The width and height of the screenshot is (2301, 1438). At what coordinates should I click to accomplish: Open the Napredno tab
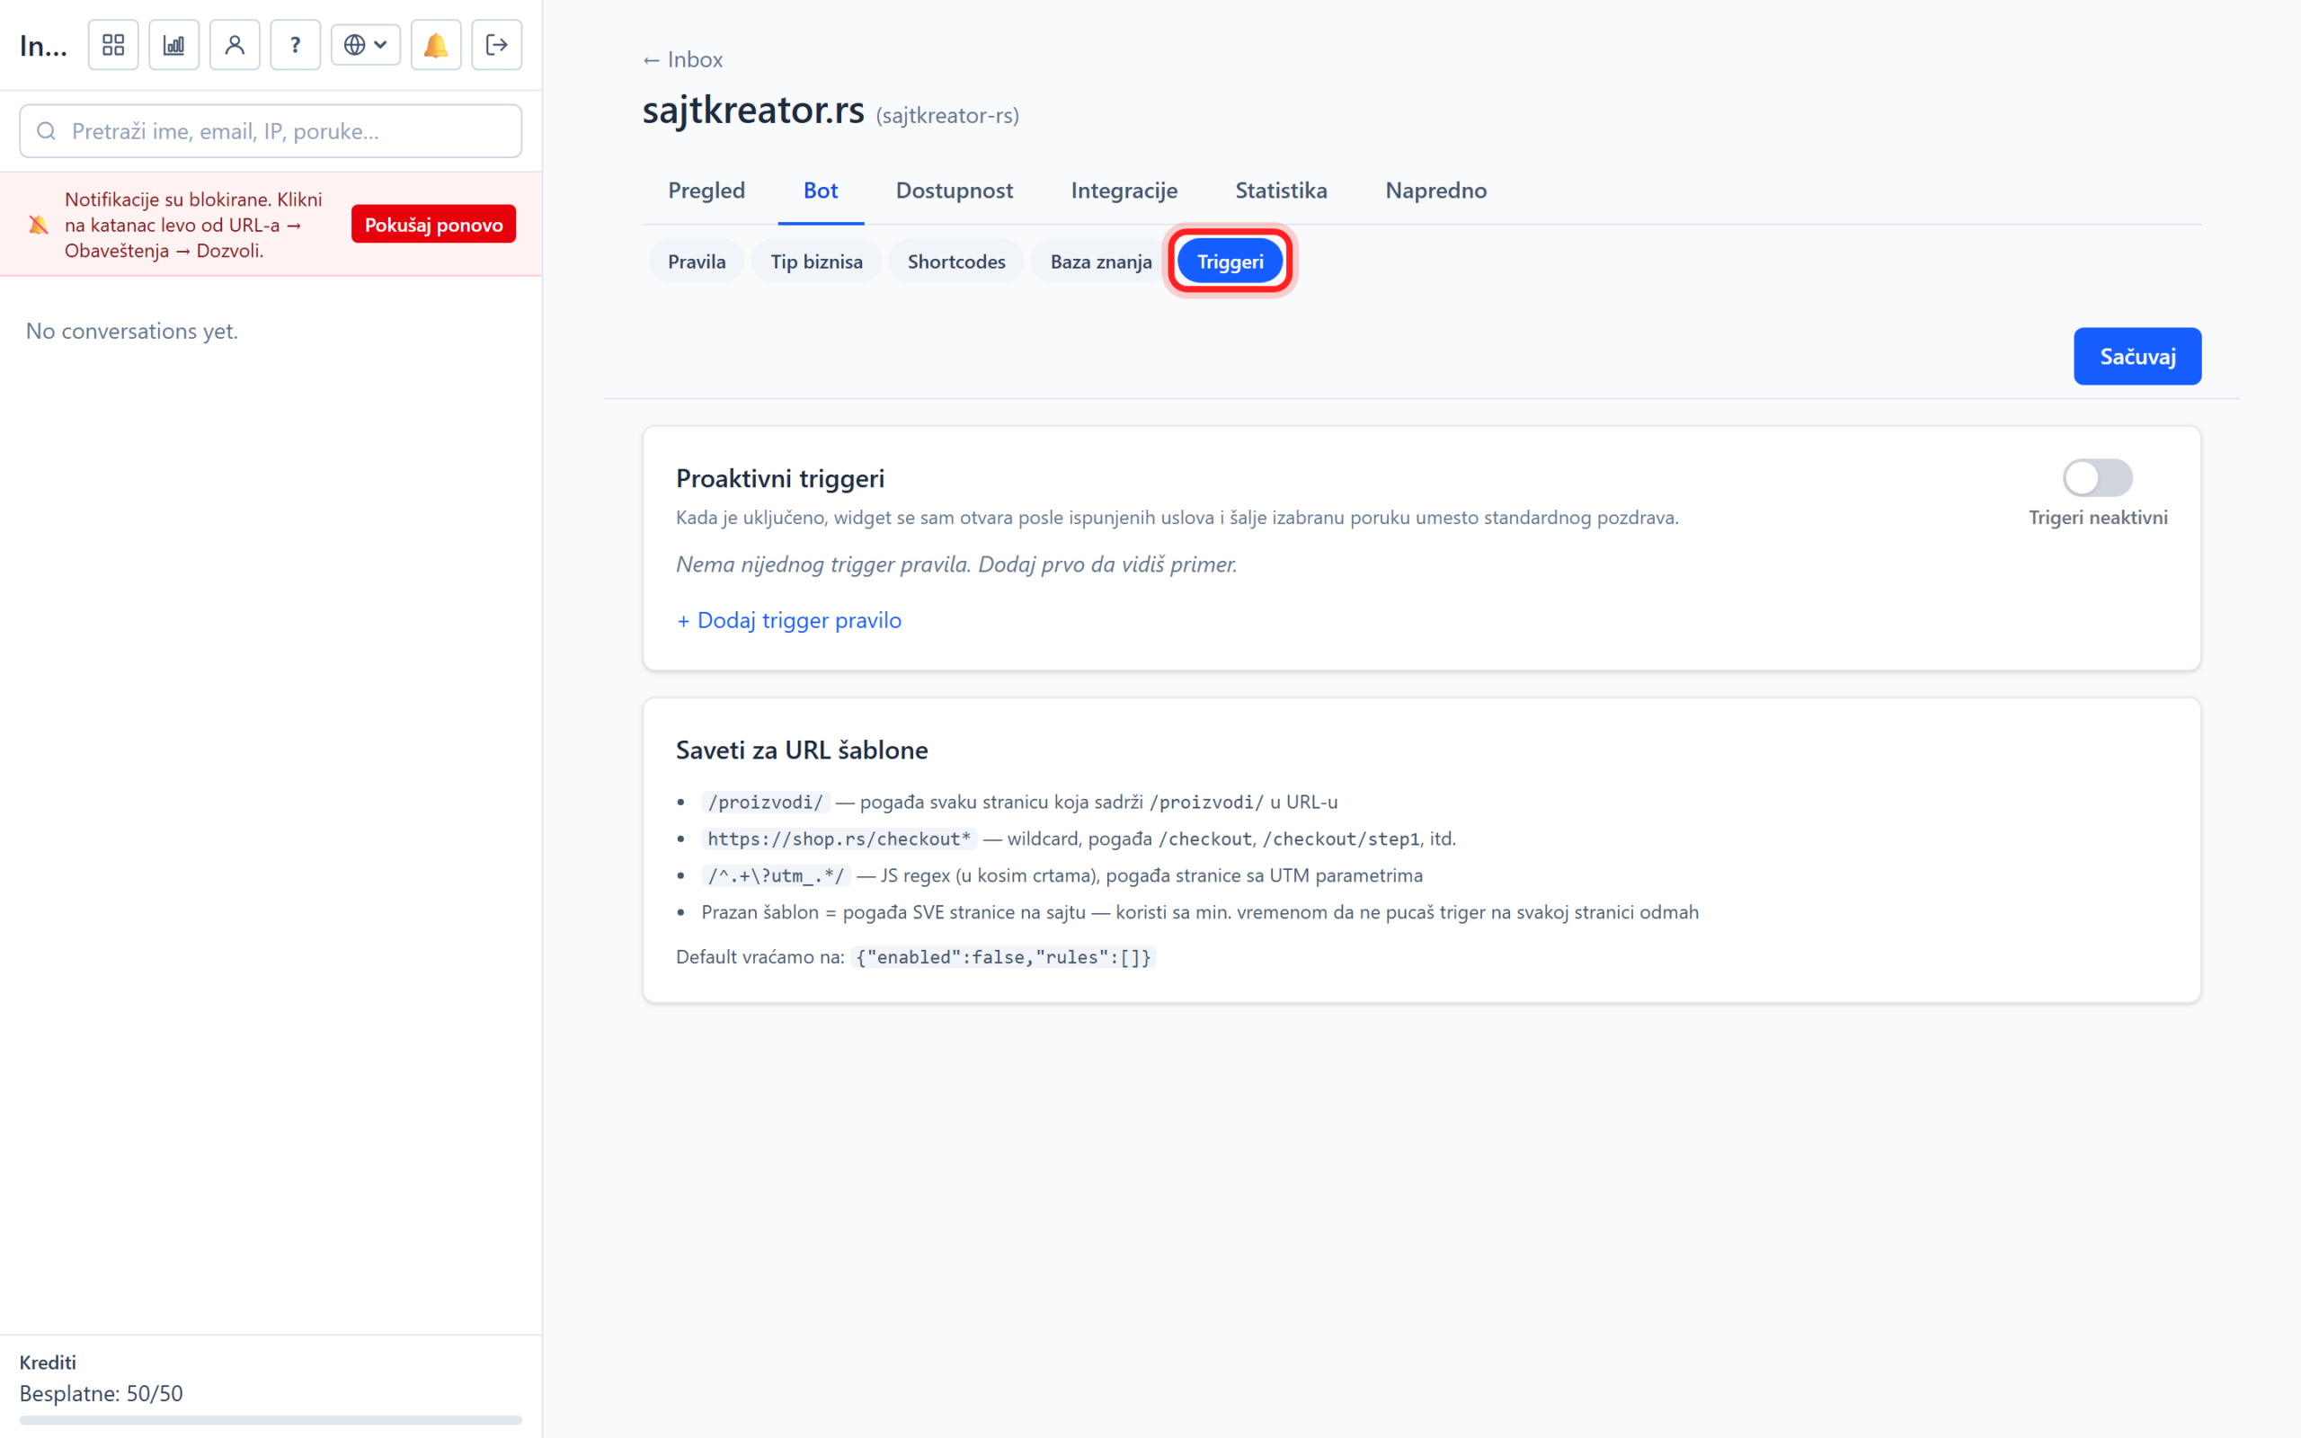coord(1435,191)
